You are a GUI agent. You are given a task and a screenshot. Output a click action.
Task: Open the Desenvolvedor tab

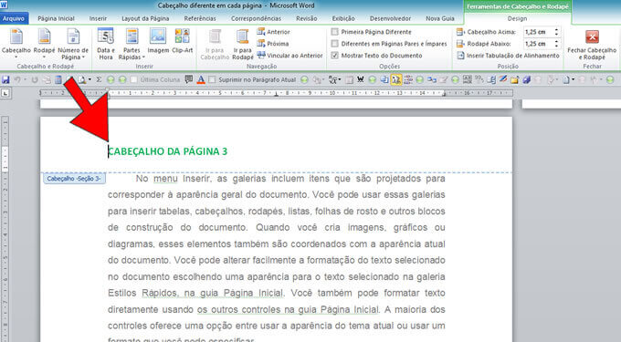pyautogui.click(x=390, y=18)
